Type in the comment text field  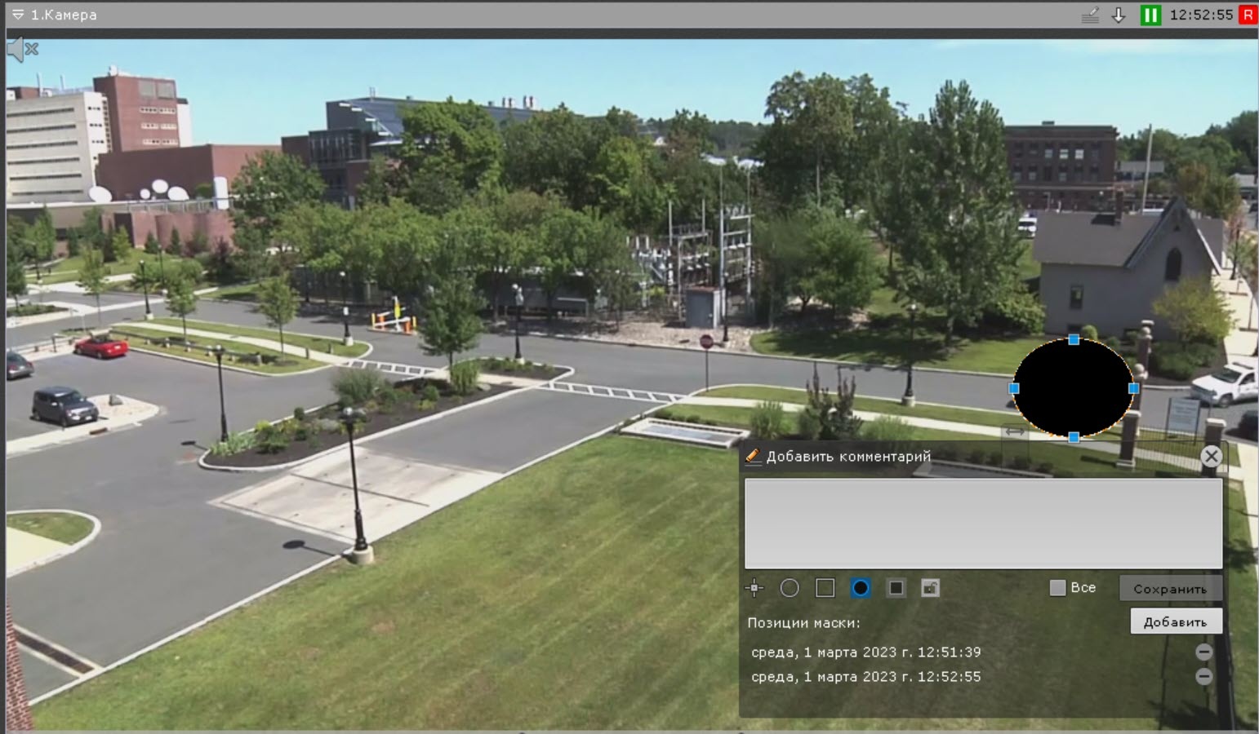(983, 523)
